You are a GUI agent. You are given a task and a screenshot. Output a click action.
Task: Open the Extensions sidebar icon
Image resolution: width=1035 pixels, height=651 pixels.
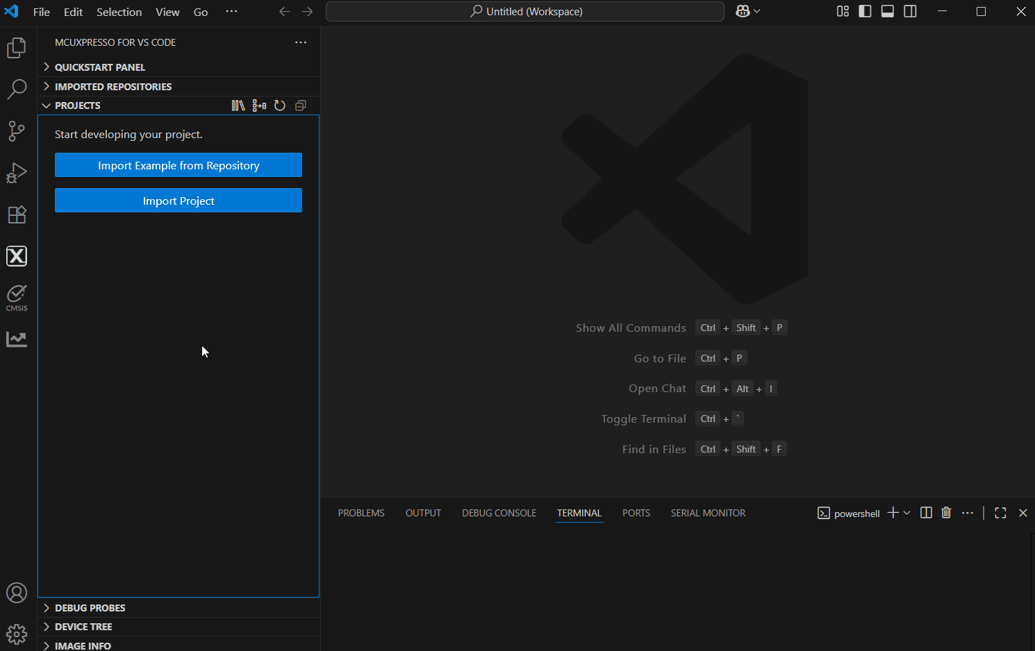[x=17, y=214]
